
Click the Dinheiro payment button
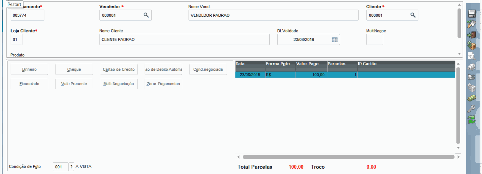pos(29,69)
